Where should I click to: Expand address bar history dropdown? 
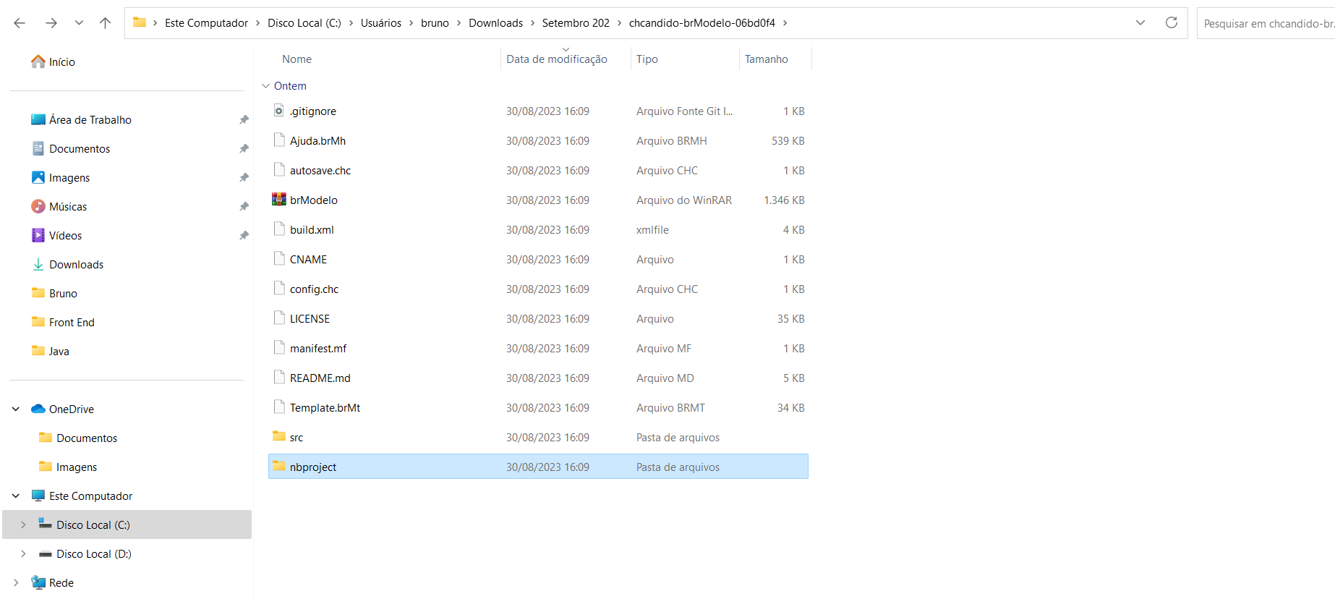1140,22
